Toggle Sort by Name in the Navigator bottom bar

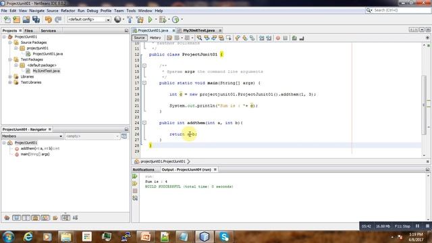pyautogui.click(x=65, y=218)
